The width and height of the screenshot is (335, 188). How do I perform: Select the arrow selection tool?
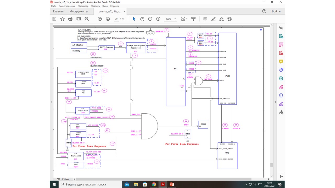(134, 19)
